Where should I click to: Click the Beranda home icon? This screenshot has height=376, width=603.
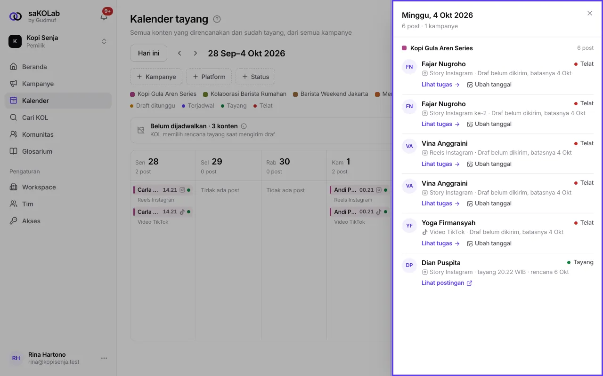tap(13, 67)
